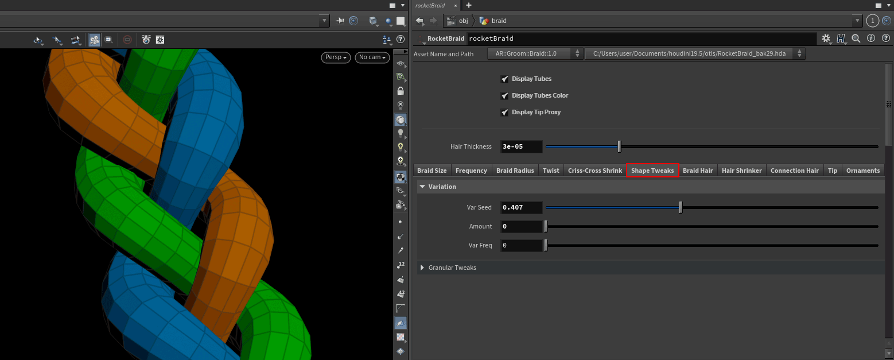Click the red no-entry icon in viewport toolbar
The image size is (894, 360).
[x=127, y=40]
